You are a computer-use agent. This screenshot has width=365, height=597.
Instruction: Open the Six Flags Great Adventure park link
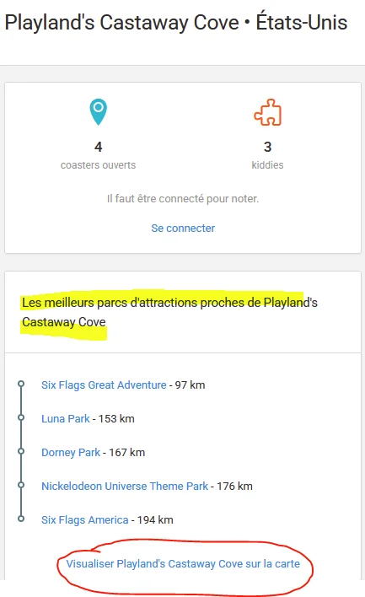click(104, 385)
